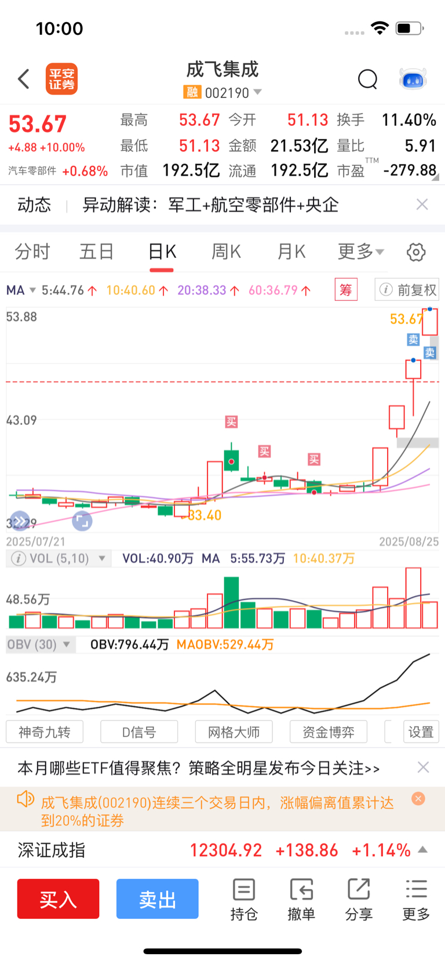Select 资金博弈 indicator button
This screenshot has width=445, height=964.
(329, 732)
